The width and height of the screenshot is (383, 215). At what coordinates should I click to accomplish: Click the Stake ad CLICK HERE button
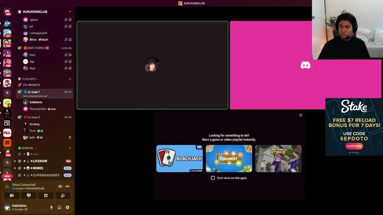354,146
